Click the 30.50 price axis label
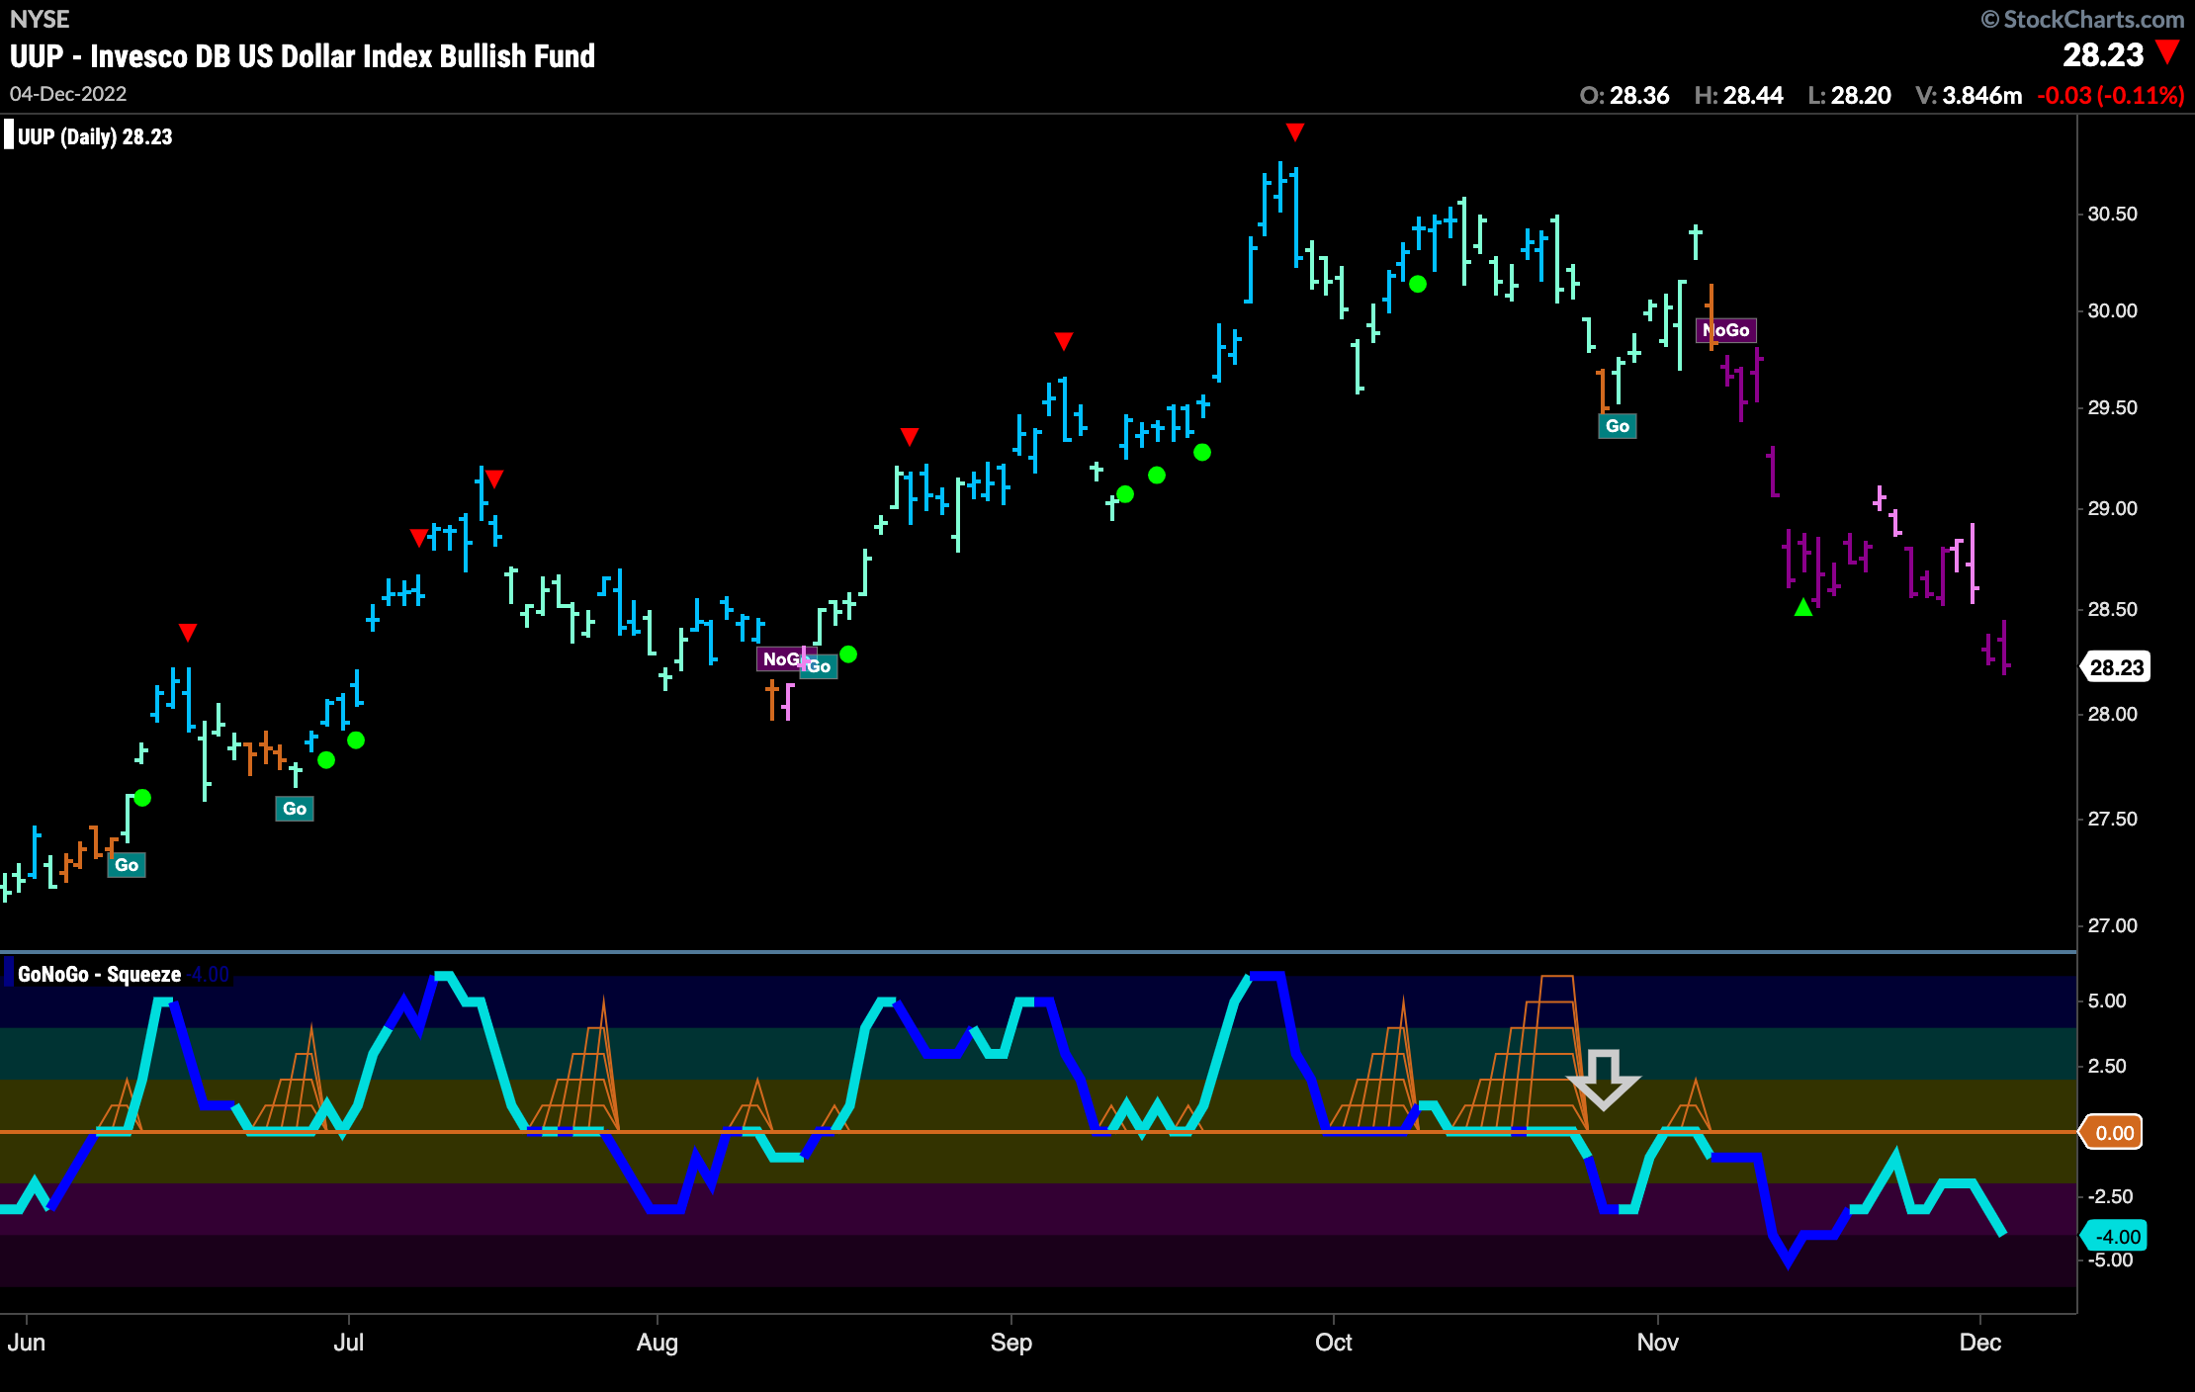 [x=2113, y=214]
